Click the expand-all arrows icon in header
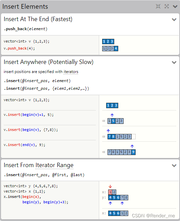This screenshot has height=221, width=180. coord(167,6)
